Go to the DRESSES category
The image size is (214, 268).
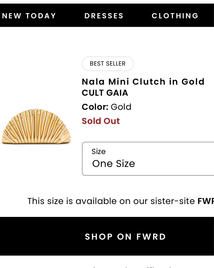point(104,16)
